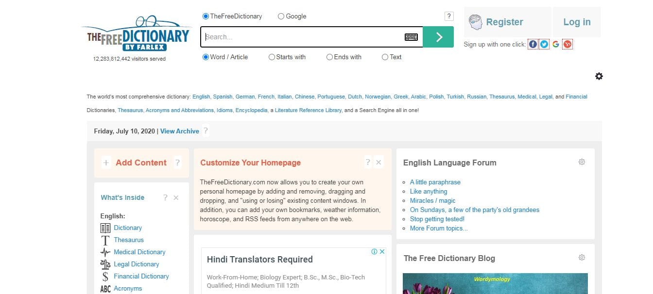The image size is (653, 294).
Task: Select Google search radio button
Action: (x=281, y=16)
